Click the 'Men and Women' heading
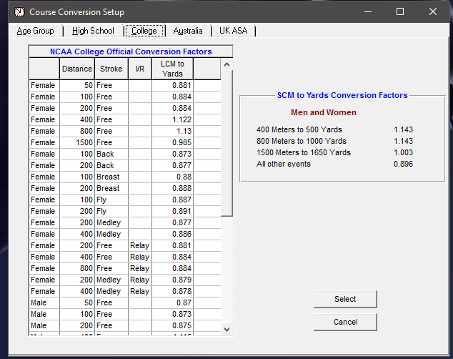453x359 pixels. (x=324, y=112)
